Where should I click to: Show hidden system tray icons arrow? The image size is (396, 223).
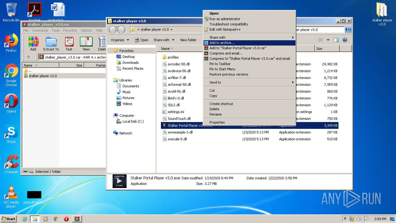(x=345, y=219)
